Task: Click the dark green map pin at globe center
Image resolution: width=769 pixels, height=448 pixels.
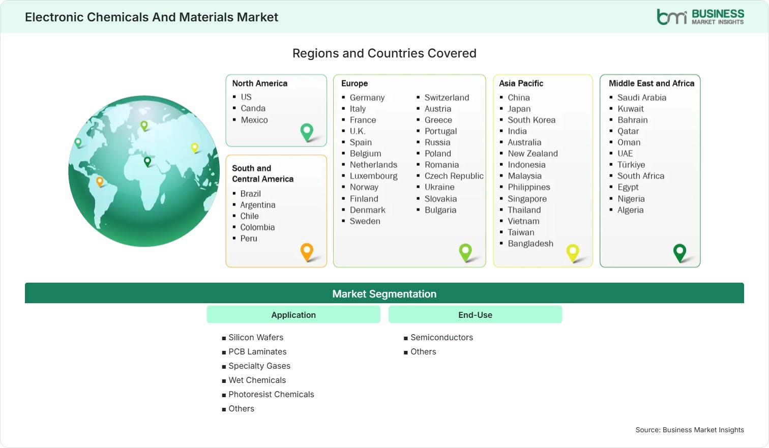Action: coord(147,162)
